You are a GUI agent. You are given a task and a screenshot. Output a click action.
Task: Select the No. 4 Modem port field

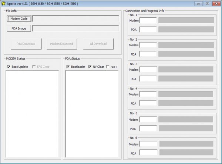(148, 94)
